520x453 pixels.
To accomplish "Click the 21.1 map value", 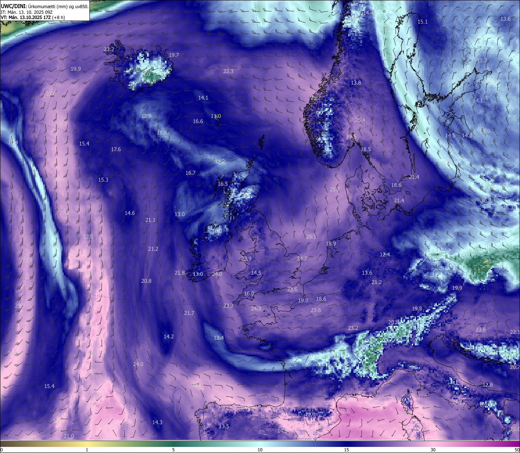I will (150, 220).
